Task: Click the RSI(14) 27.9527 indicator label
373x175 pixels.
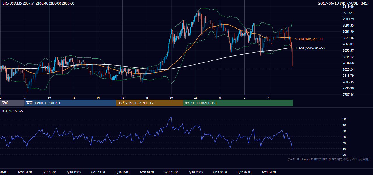Action: pyautogui.click(x=13, y=111)
